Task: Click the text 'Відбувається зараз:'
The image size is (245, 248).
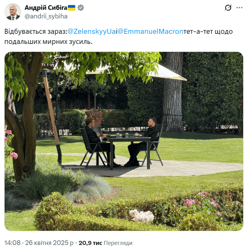Action: 36,31
